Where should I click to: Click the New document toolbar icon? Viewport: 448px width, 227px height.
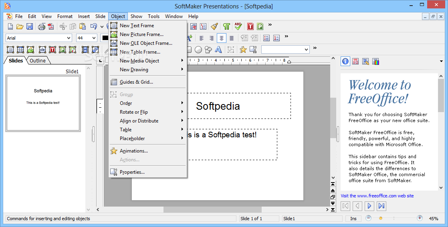(10, 26)
